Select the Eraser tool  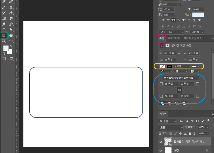point(11,13)
